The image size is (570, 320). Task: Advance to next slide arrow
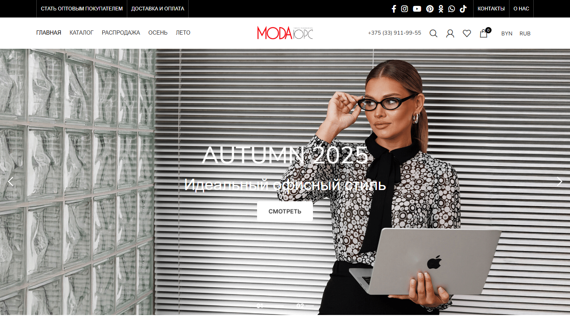point(560,181)
